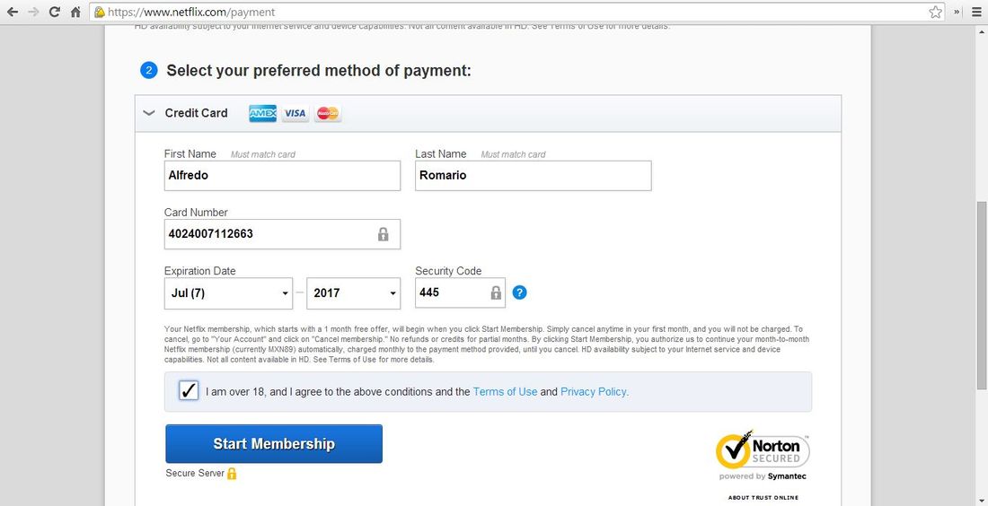Open the Privacy Policy link
Screen dimensions: 988x506
point(595,391)
